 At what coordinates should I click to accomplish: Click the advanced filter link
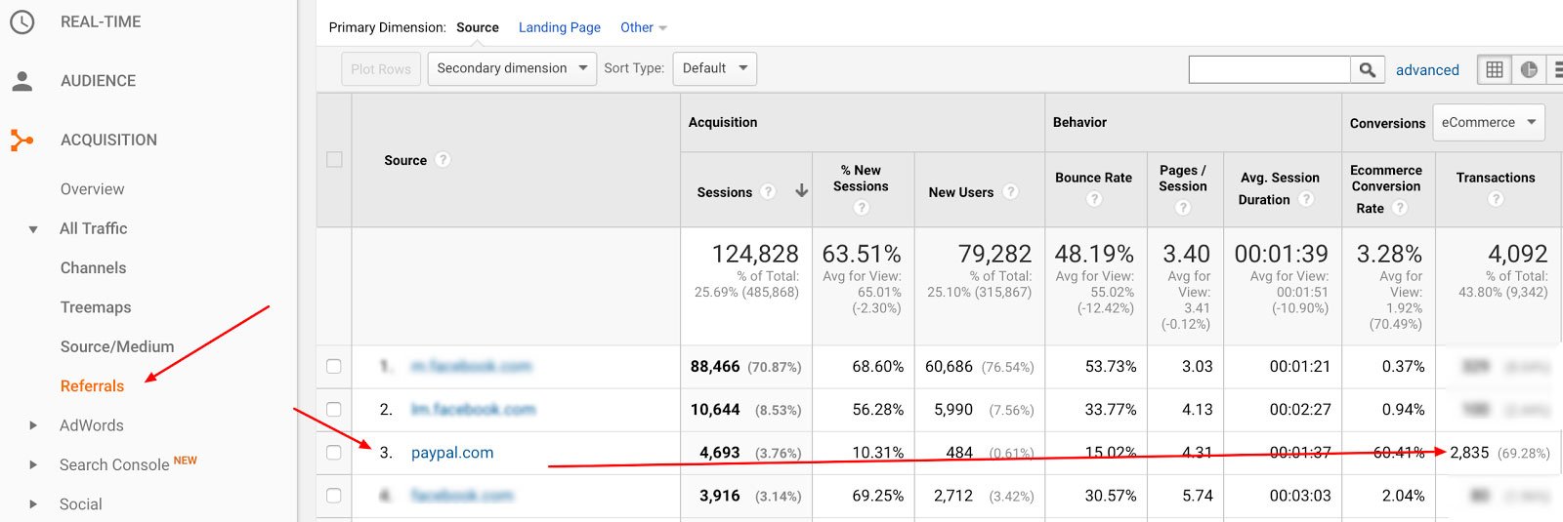click(x=1427, y=70)
